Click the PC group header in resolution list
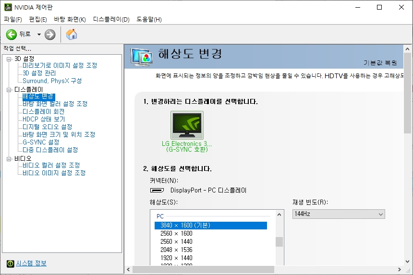 160,216
